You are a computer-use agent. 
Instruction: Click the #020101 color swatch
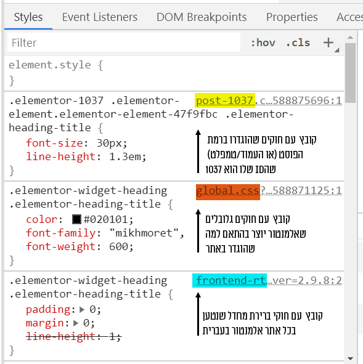(x=76, y=219)
